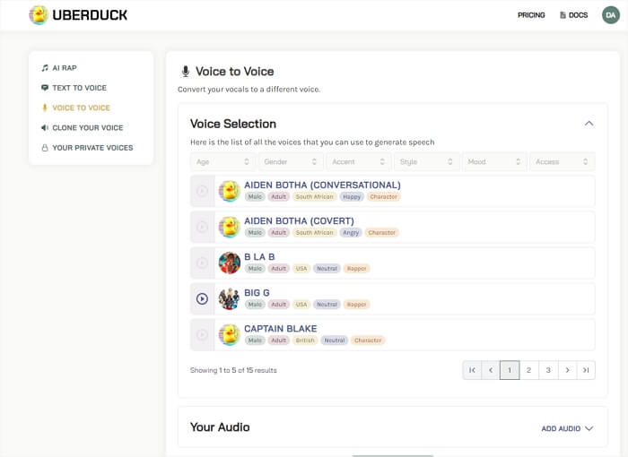Screen dimensions: 628x457
Task: Select AIDEN BOTHA (COVERT) voice name
Action: click(299, 221)
